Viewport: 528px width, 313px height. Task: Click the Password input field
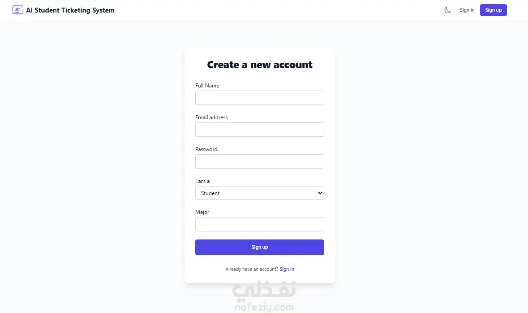(260, 161)
